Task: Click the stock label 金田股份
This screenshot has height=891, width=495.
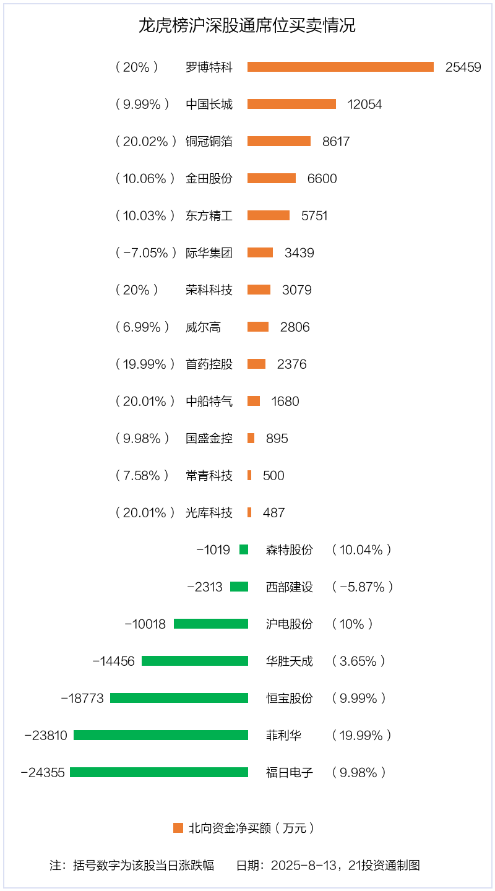Action: point(209,178)
